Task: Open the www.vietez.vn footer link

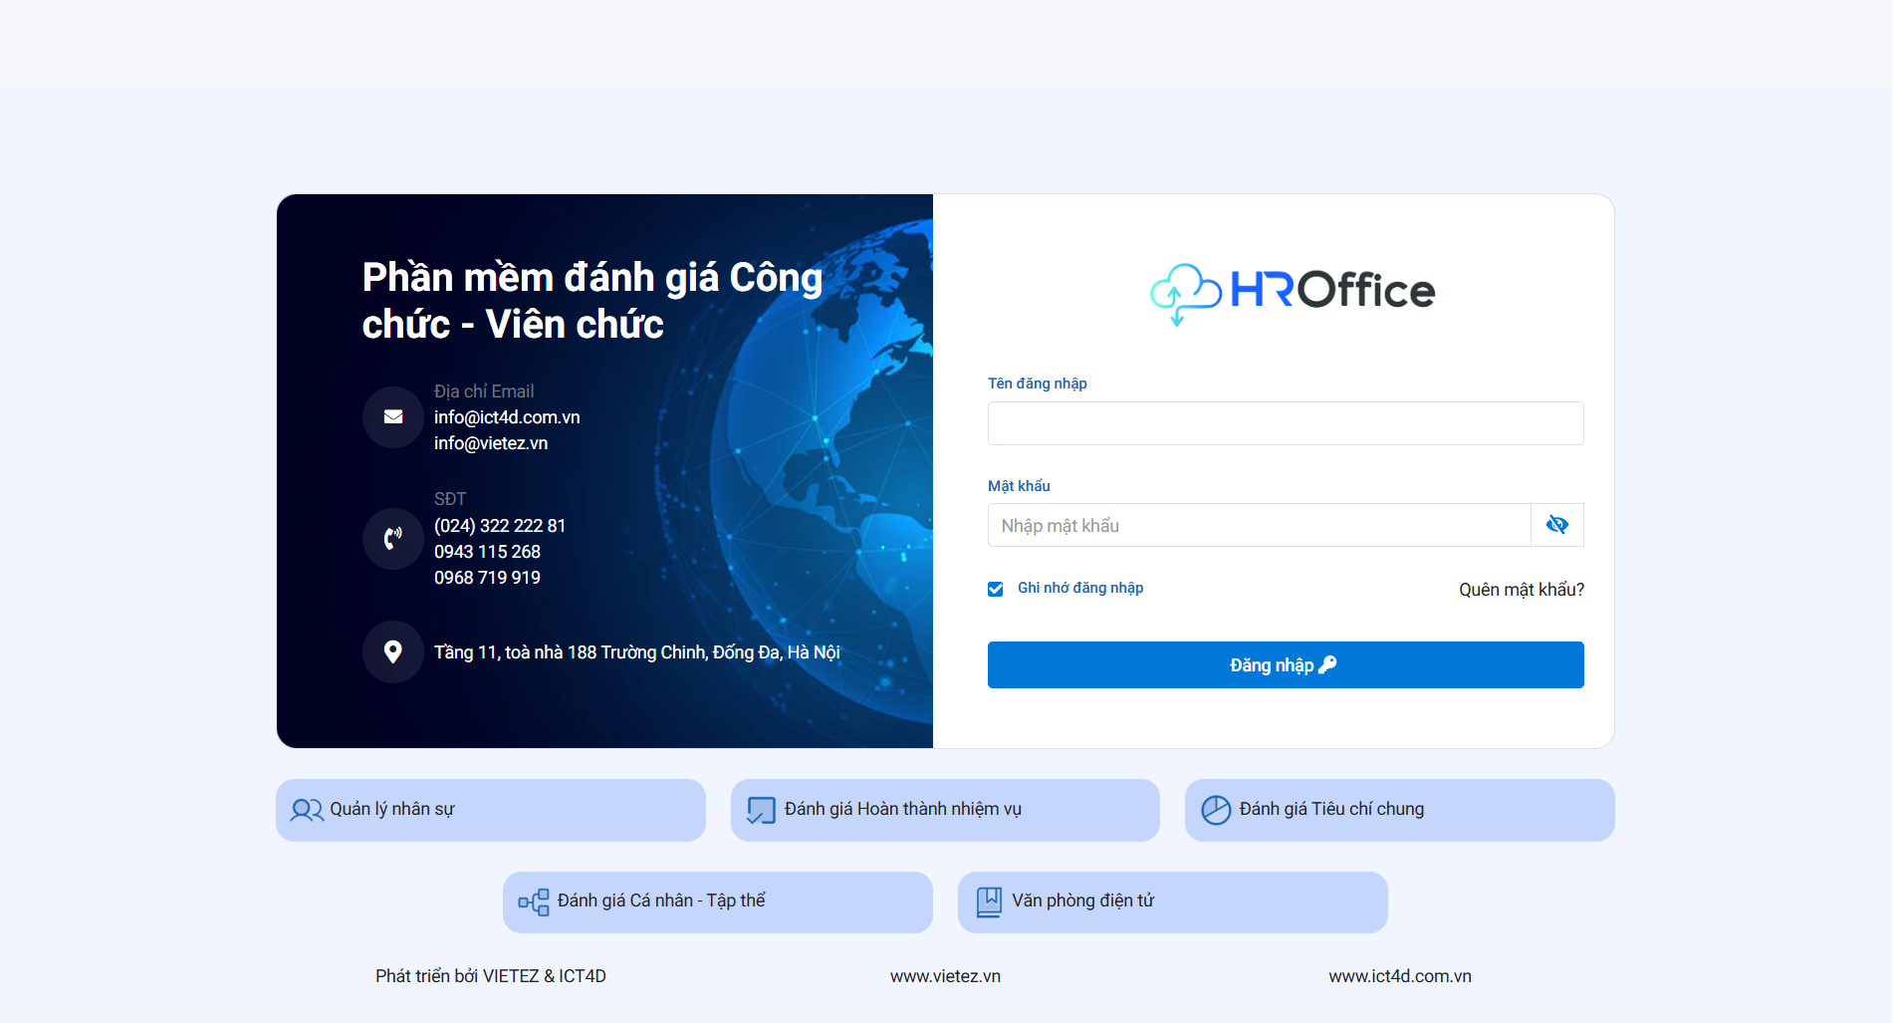Action: click(x=945, y=976)
